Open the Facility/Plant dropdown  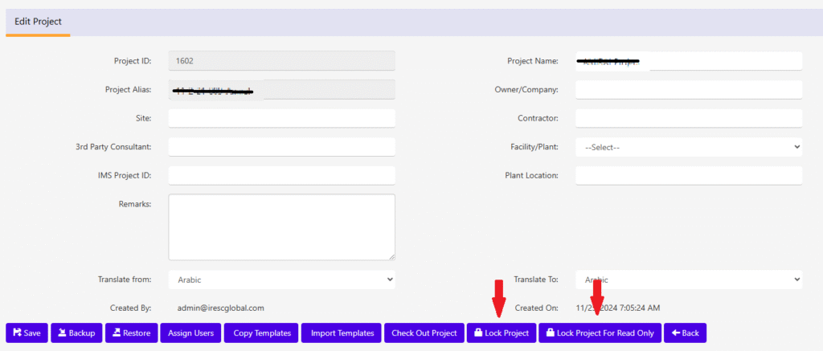[688, 147]
